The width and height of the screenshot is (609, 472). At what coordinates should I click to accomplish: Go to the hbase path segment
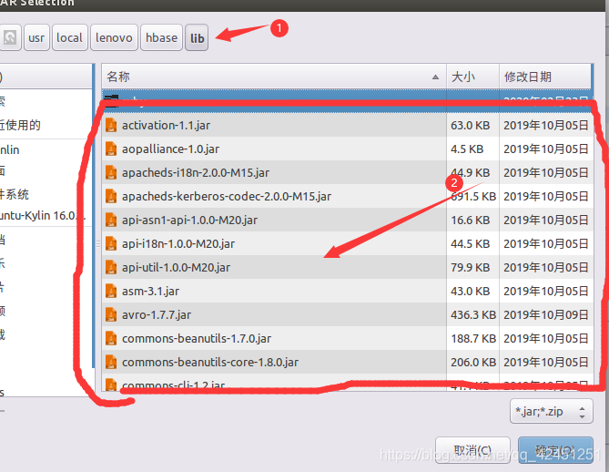161,37
